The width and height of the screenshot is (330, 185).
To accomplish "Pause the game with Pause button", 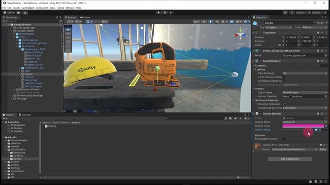I will coord(165,12).
